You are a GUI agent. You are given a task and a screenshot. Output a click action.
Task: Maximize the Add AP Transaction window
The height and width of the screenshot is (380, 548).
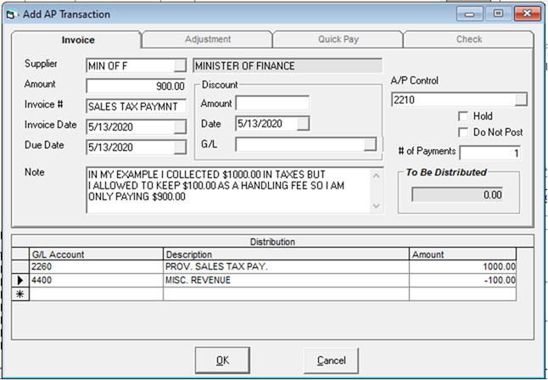click(498, 14)
